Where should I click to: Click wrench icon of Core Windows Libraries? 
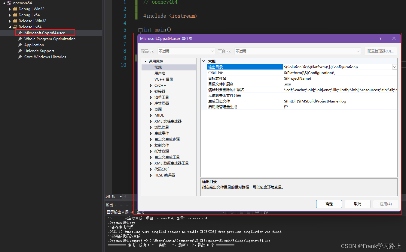tap(20, 57)
